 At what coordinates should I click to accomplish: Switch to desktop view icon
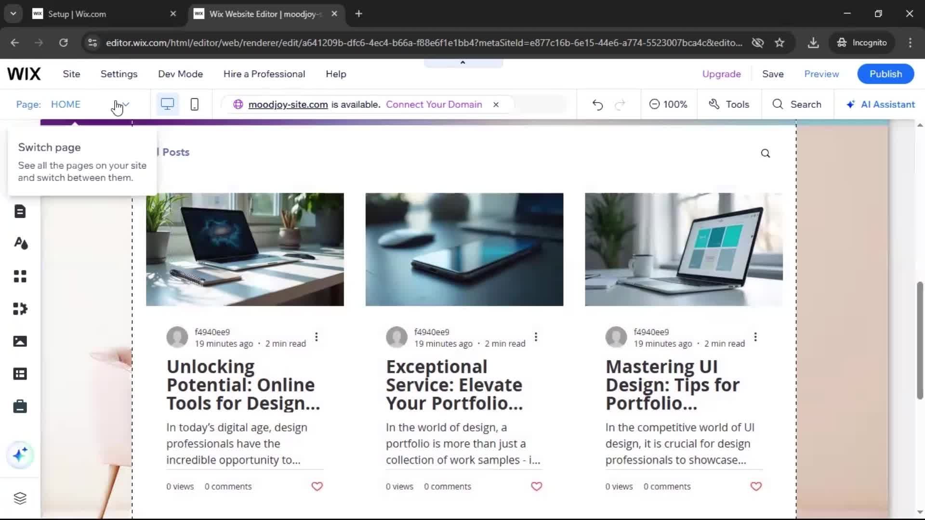pos(167,104)
